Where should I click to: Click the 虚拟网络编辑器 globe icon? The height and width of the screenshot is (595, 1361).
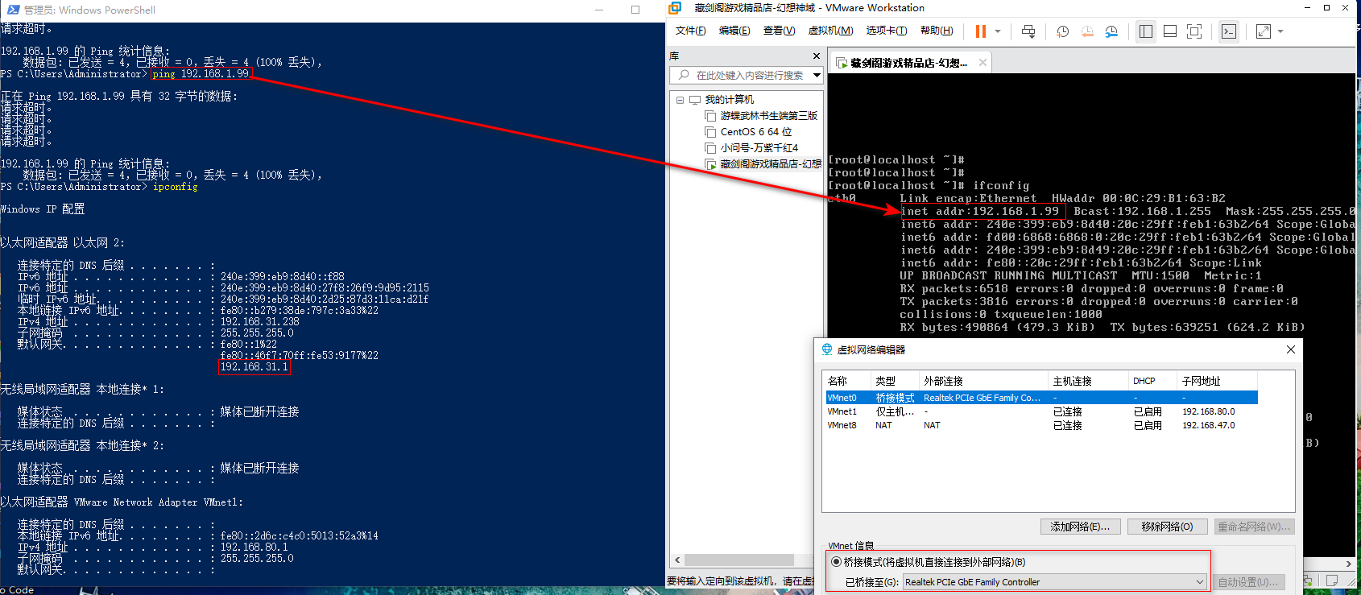(x=827, y=349)
